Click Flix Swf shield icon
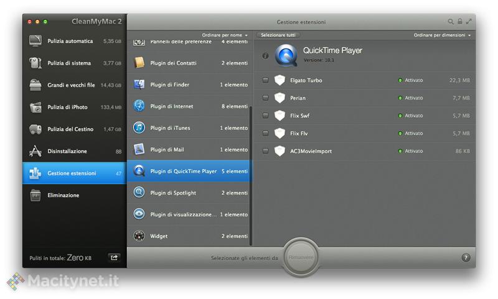This screenshot has height=299, width=498. coord(280,116)
